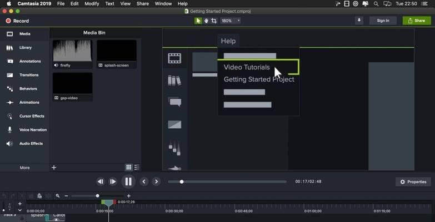Viewport: 435px width, 222px height.
Task: Add a new track with plus
Action: pos(19,204)
